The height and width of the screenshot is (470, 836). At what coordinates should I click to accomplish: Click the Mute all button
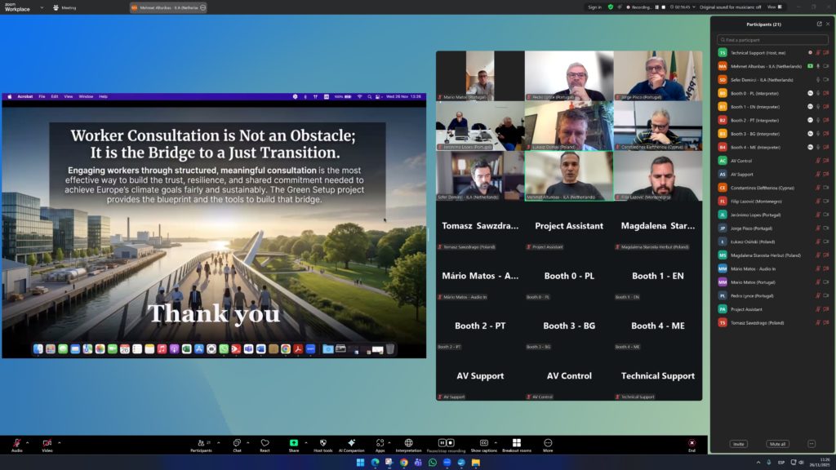(777, 444)
